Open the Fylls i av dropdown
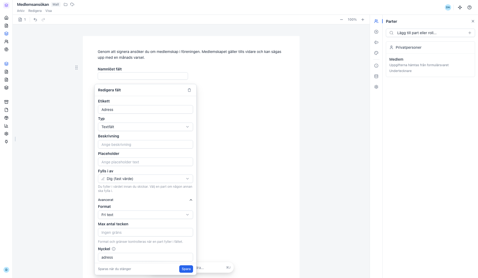The width and height of the screenshot is (478, 278). click(x=146, y=179)
